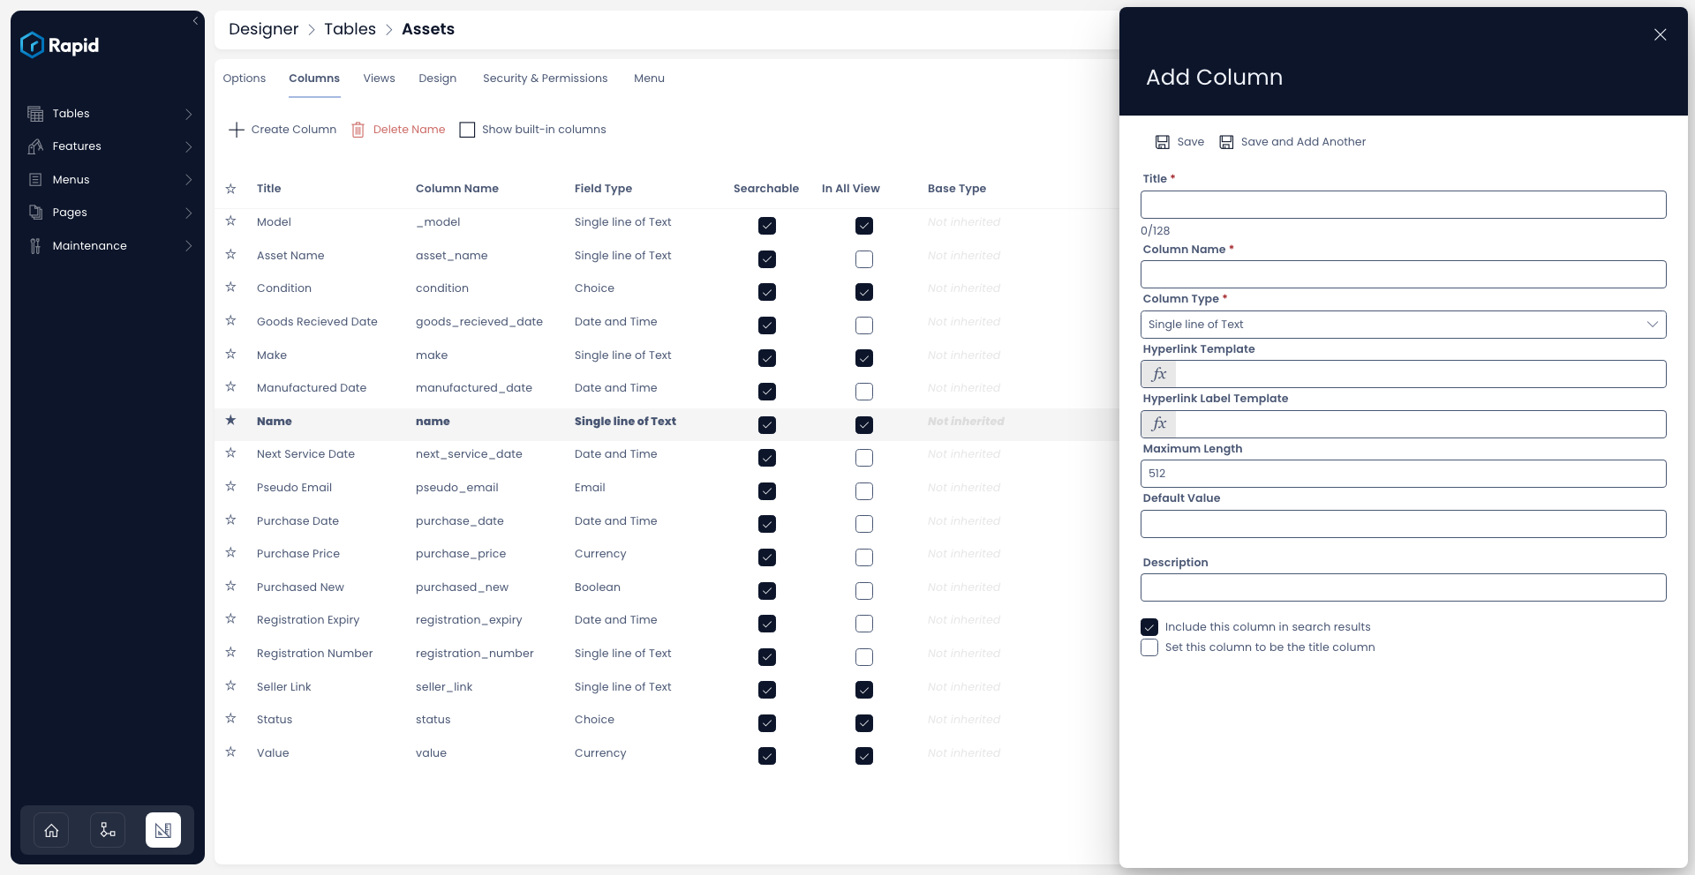Image resolution: width=1695 pixels, height=875 pixels.
Task: Disable Searchable for the Model row
Action: click(766, 226)
